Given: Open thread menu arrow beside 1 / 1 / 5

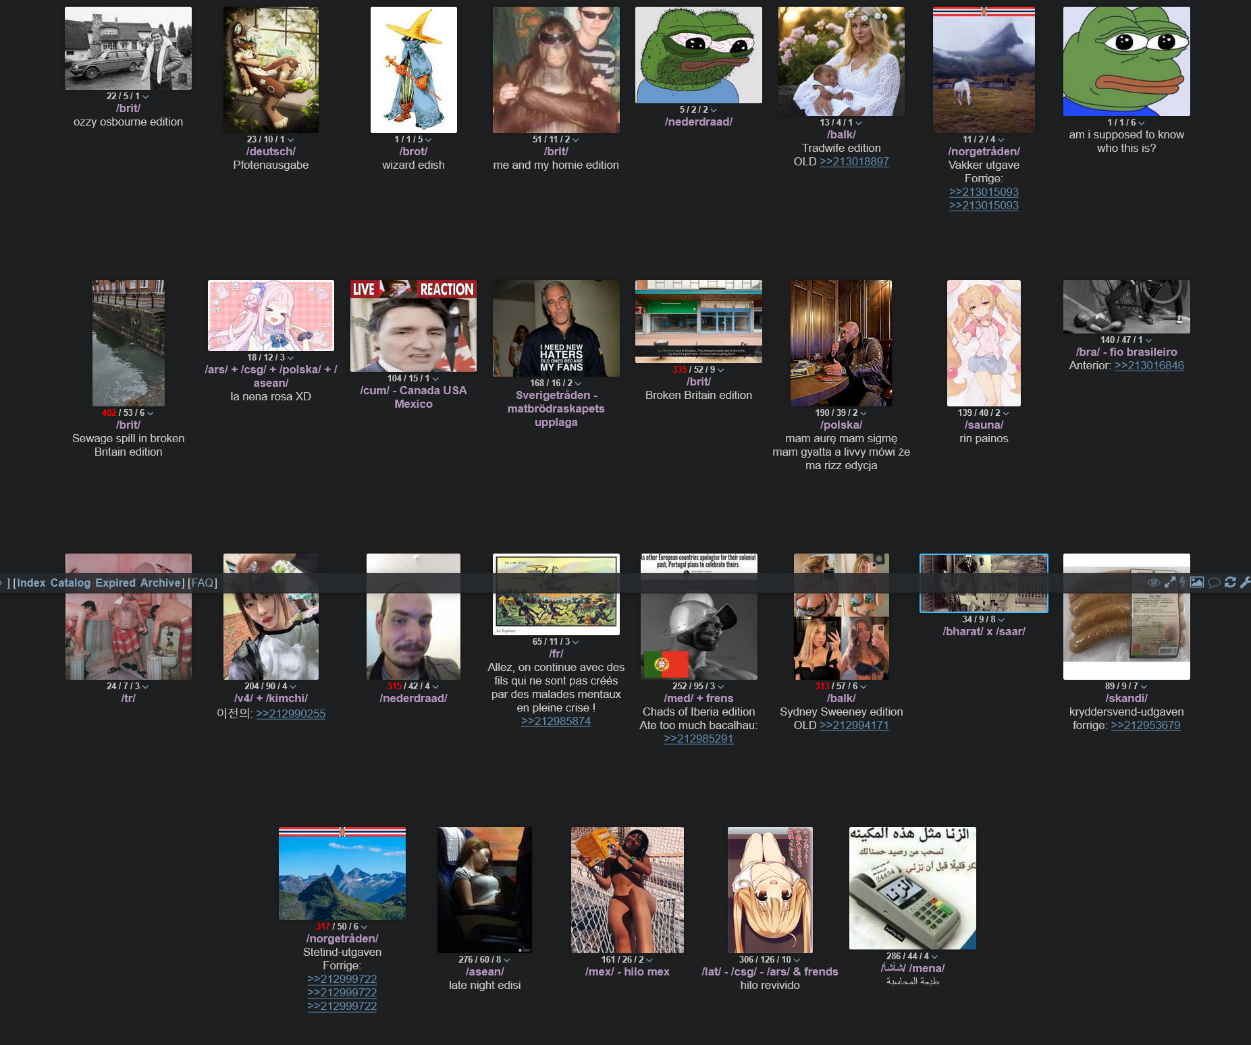Looking at the screenshot, I should [428, 140].
